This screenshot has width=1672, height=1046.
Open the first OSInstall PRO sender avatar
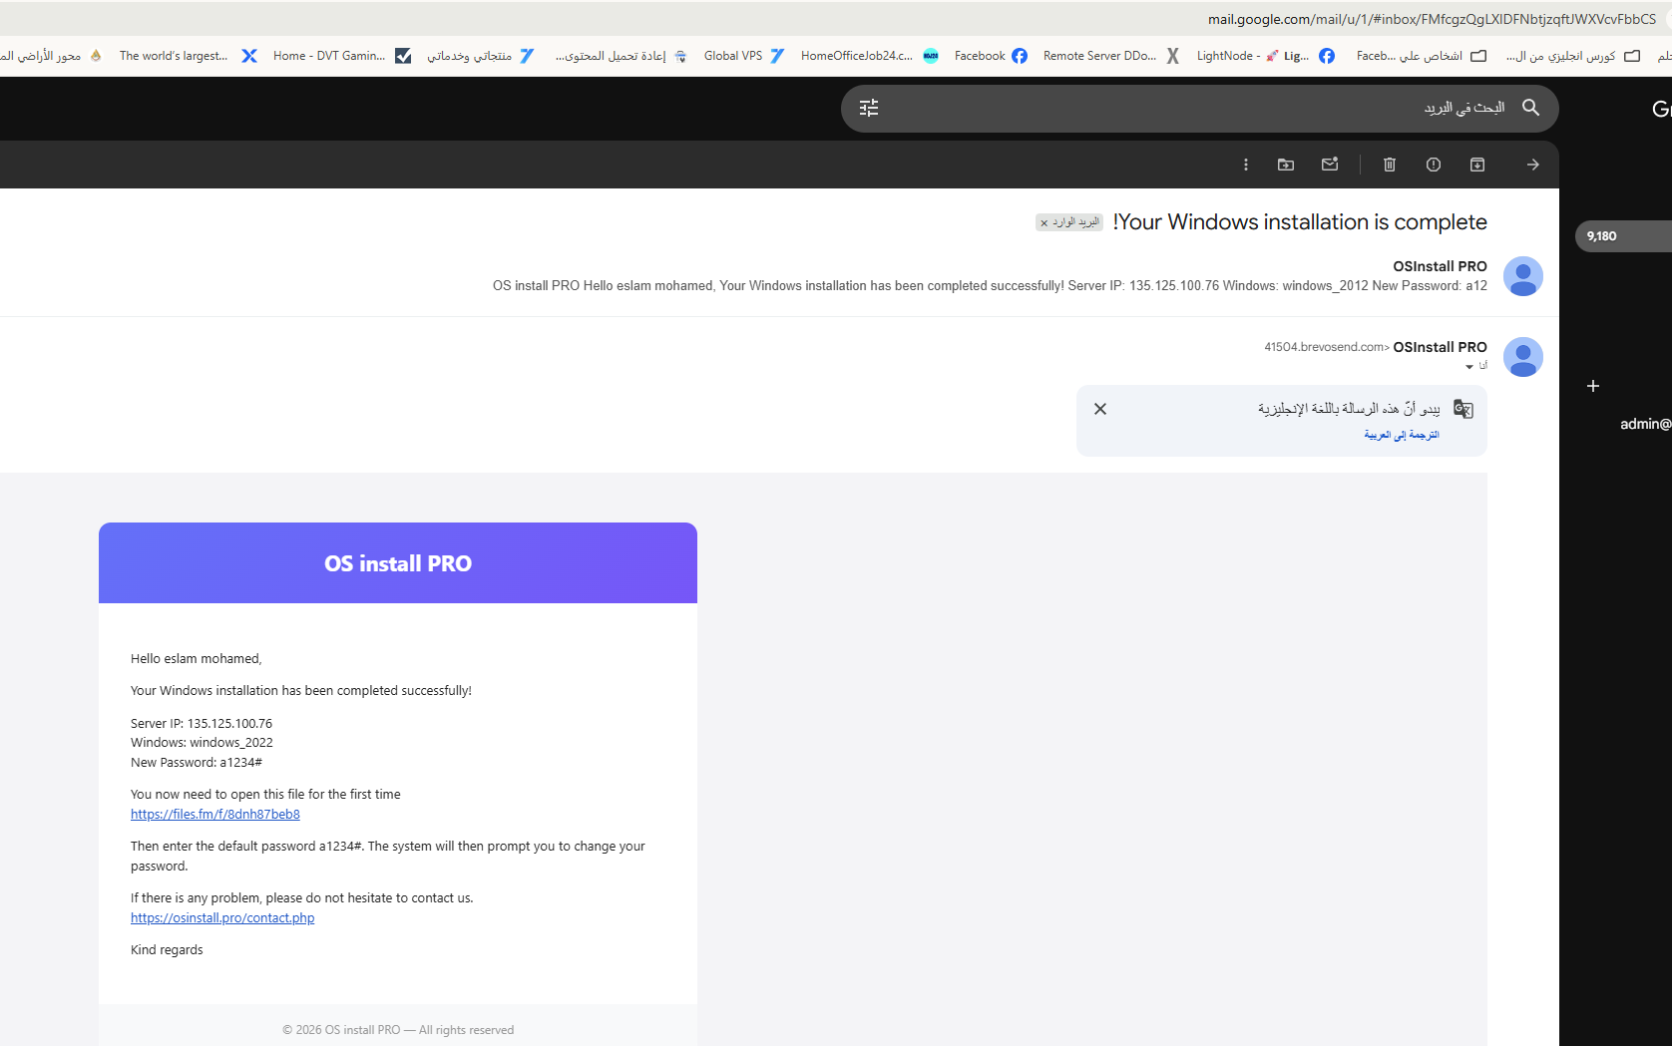[x=1522, y=276]
